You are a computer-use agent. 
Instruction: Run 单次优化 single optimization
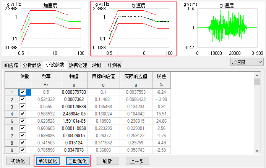click(x=48, y=161)
